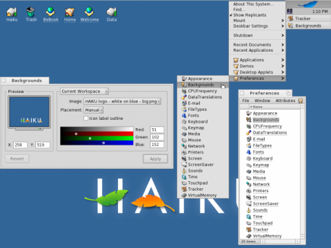Click the red color slider bar
The height and width of the screenshot is (248, 331).
(97, 134)
